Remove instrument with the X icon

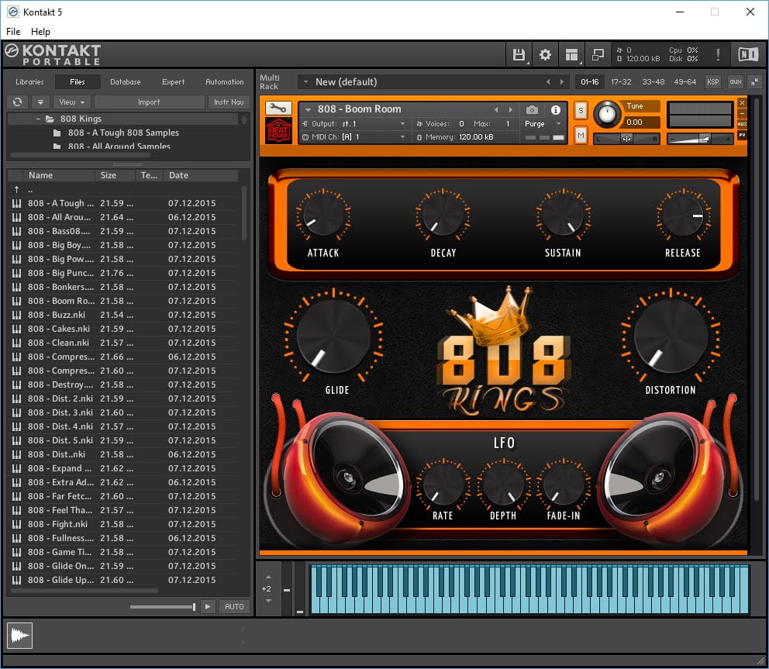click(742, 102)
